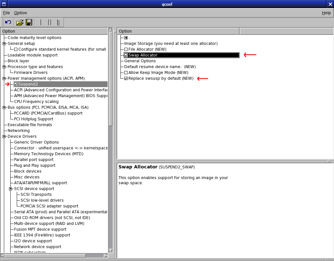
Task: Click the parent '..' back arrow icon
Action: pyautogui.click(x=126, y=38)
